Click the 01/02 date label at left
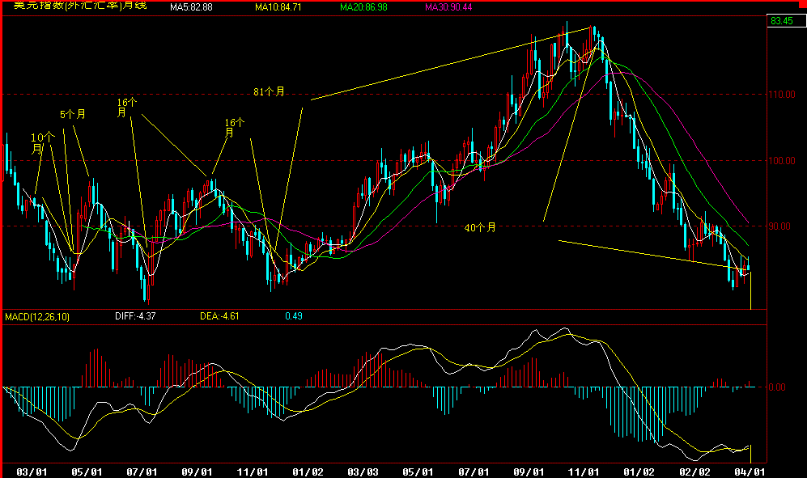This screenshot has width=807, height=478. (308, 472)
